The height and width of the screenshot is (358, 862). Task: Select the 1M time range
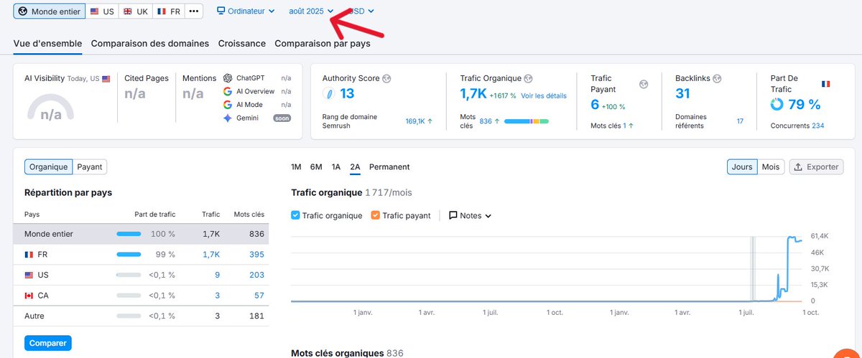pyautogui.click(x=296, y=166)
